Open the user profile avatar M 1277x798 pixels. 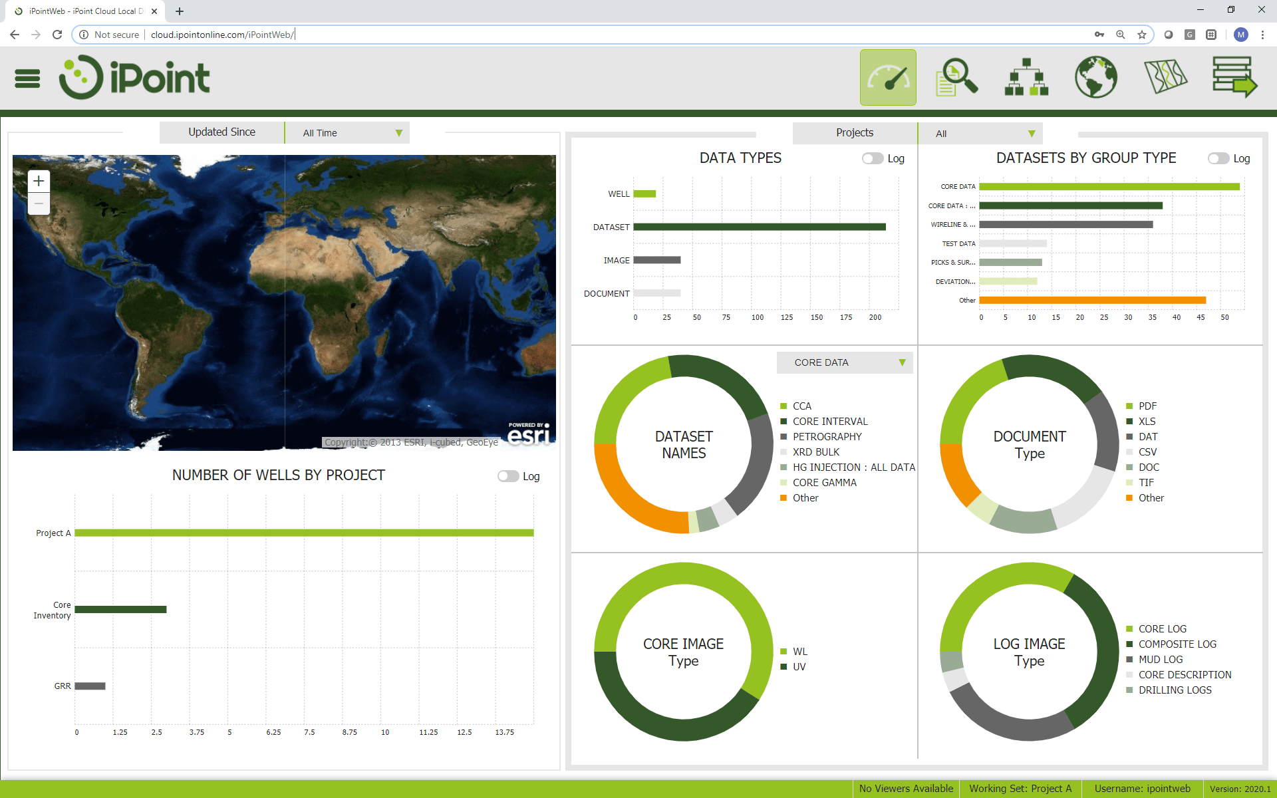click(1241, 35)
